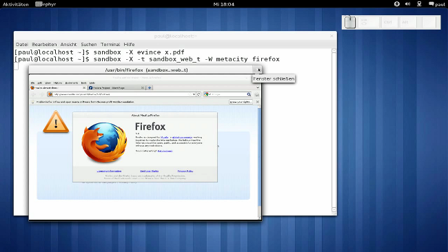Click the warning triangle icon on the page
This screenshot has height=252, width=448.
pyautogui.click(x=56, y=122)
